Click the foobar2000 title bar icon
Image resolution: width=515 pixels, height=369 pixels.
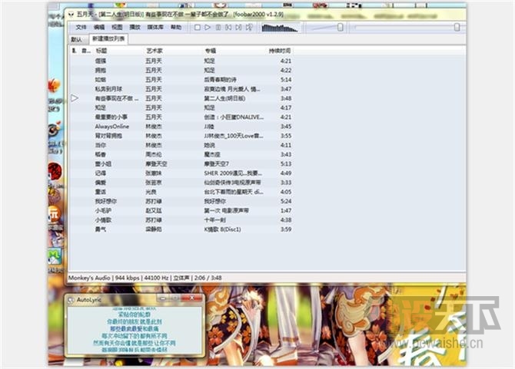click(71, 14)
